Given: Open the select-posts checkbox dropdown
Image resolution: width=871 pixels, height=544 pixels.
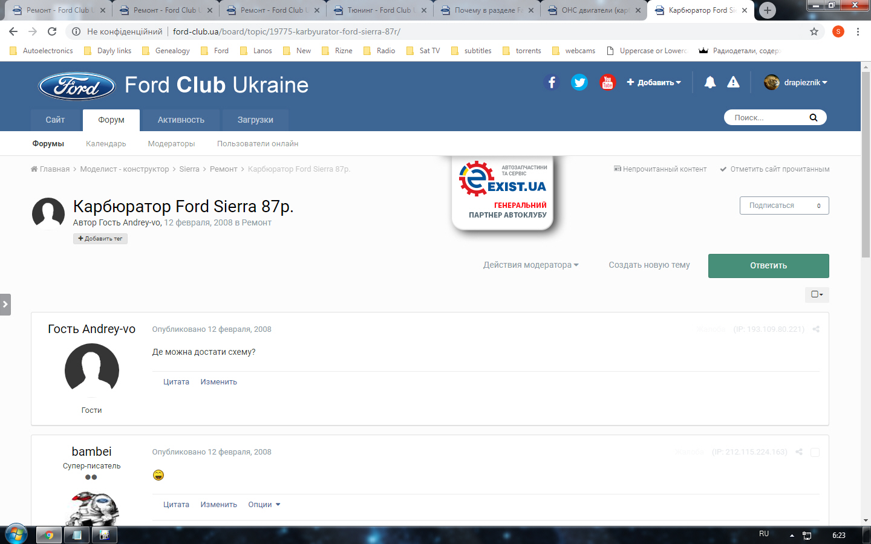Looking at the screenshot, I should coord(817,294).
